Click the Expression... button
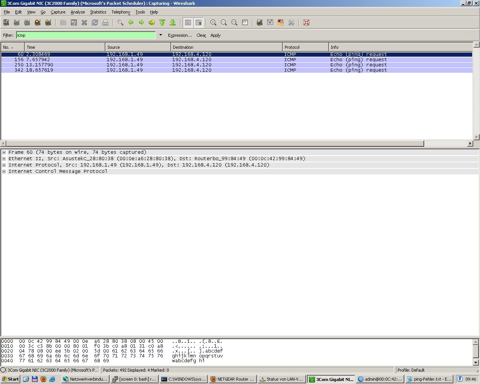This screenshot has height=384, width=480. (x=180, y=35)
